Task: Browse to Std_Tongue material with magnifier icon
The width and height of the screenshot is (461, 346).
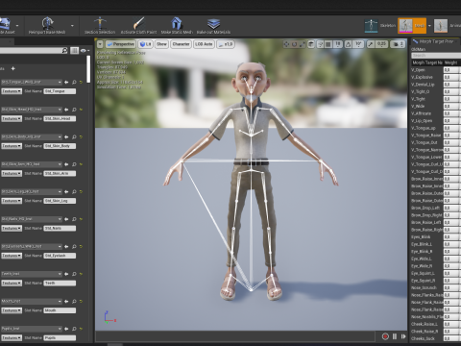Action: coord(74,83)
